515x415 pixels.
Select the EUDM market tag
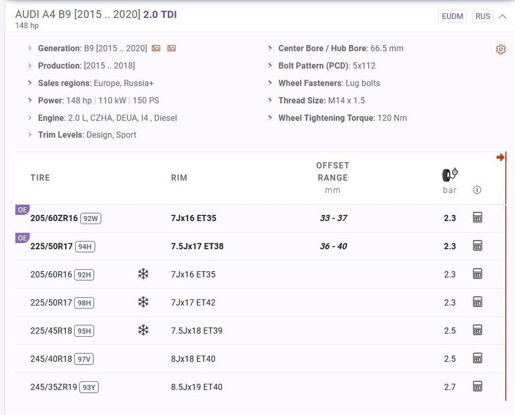tap(452, 16)
